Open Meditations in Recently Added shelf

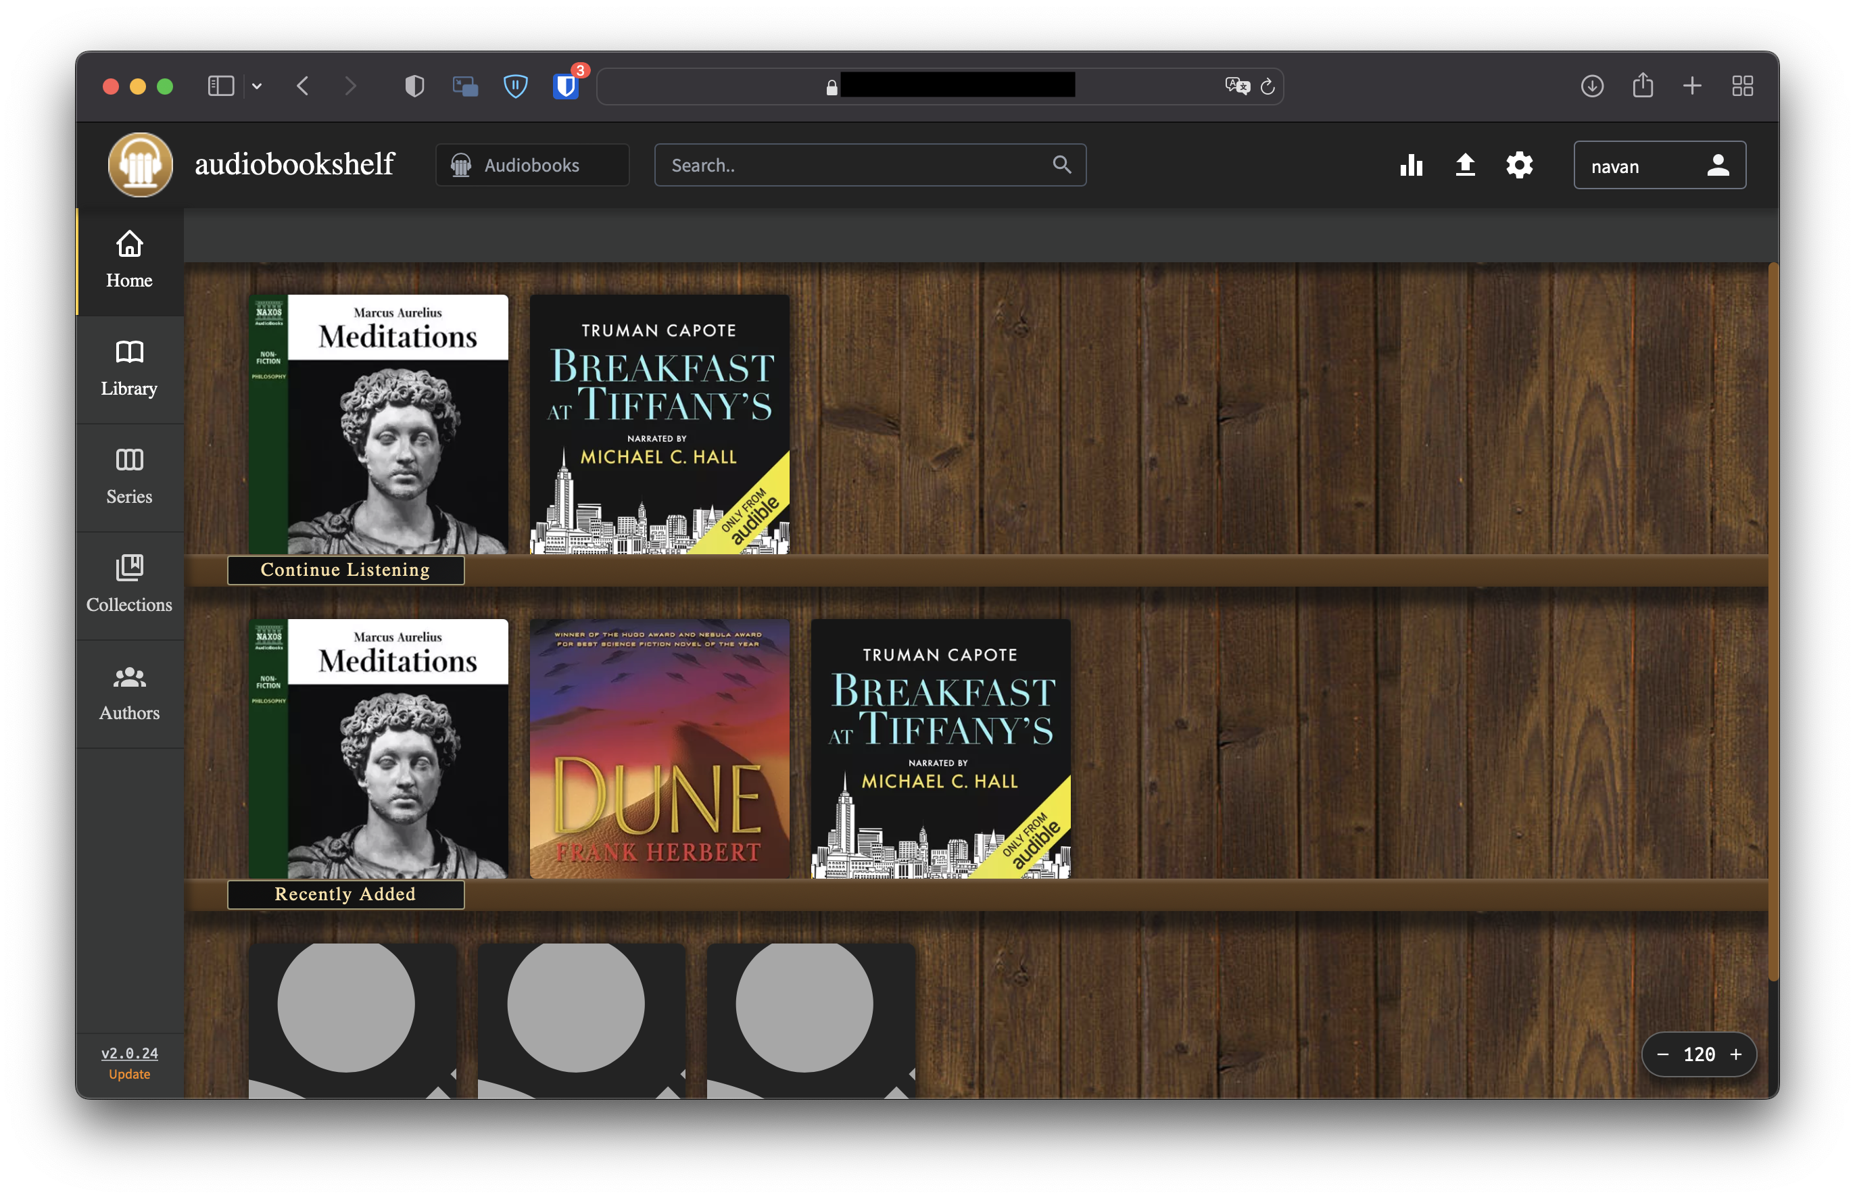[x=379, y=749]
